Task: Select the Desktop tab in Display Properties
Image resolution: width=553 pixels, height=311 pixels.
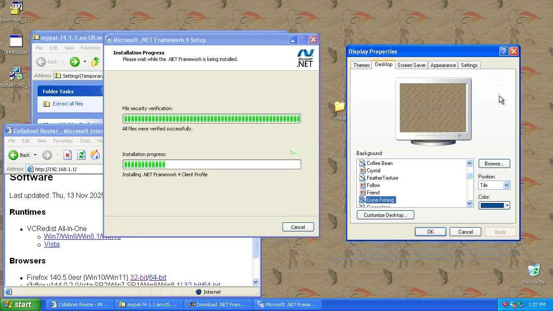Action: tap(384, 64)
